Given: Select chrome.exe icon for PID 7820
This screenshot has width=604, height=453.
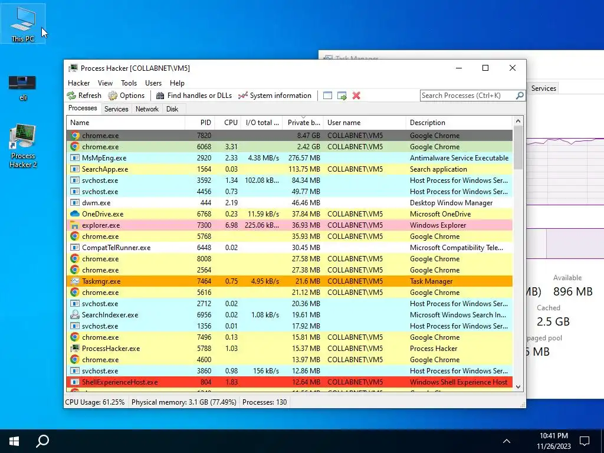Looking at the screenshot, I should pyautogui.click(x=75, y=136).
